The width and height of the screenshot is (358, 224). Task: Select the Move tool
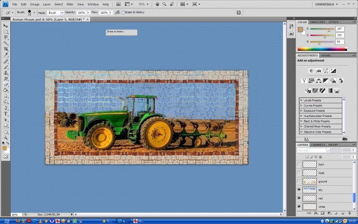6,26
